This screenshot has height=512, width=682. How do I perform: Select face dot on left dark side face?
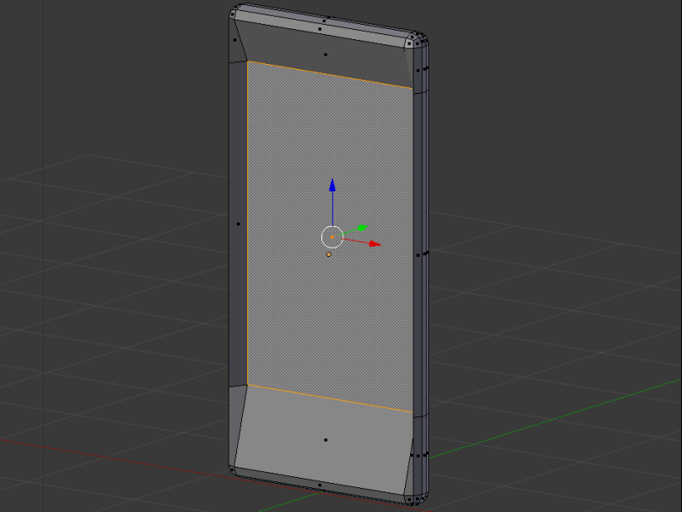[x=239, y=224]
